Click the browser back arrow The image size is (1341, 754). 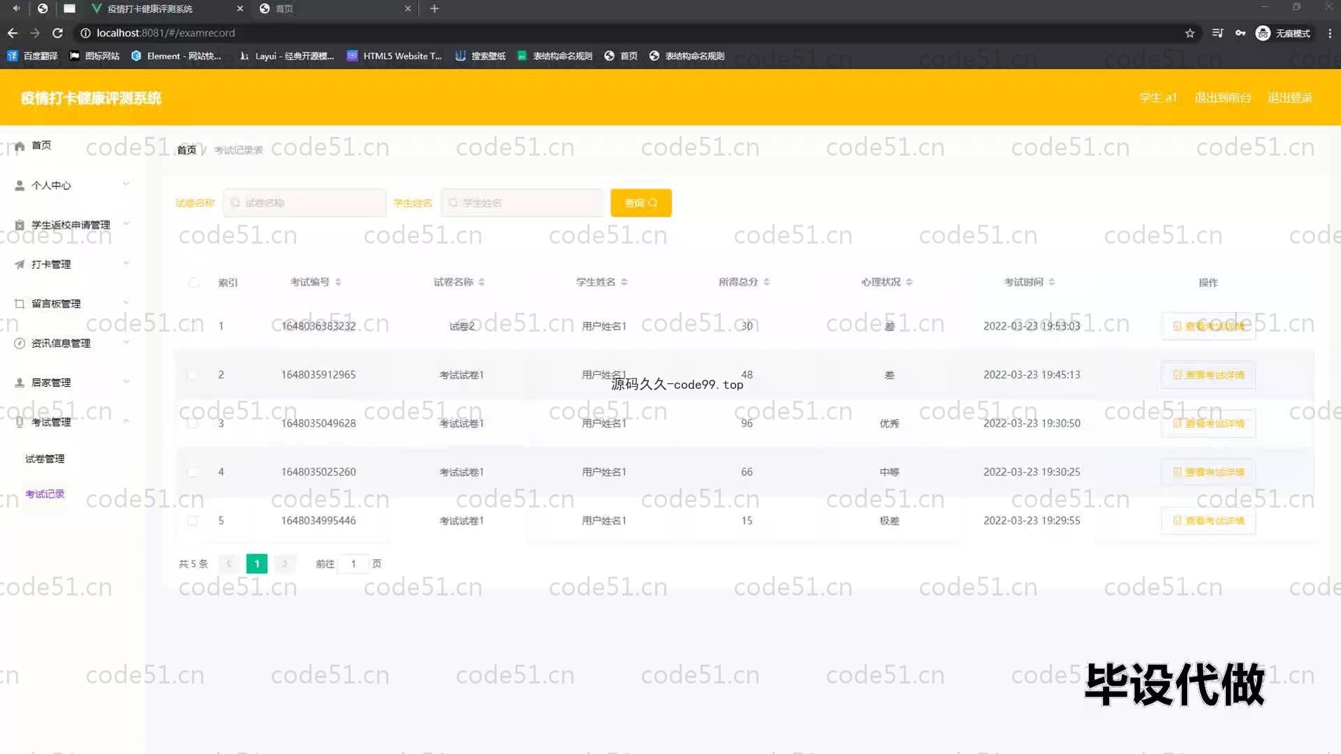click(13, 33)
